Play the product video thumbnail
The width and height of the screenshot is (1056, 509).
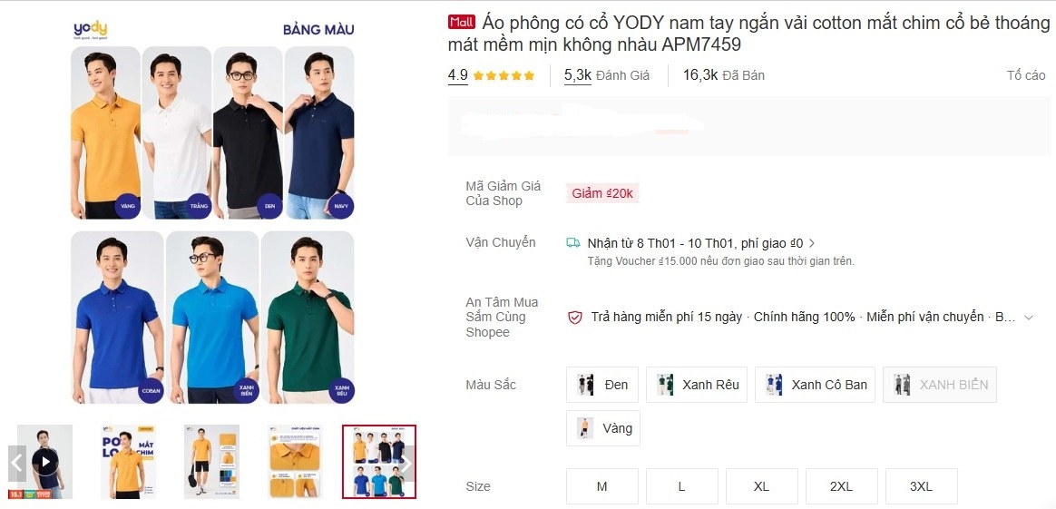pos(45,462)
